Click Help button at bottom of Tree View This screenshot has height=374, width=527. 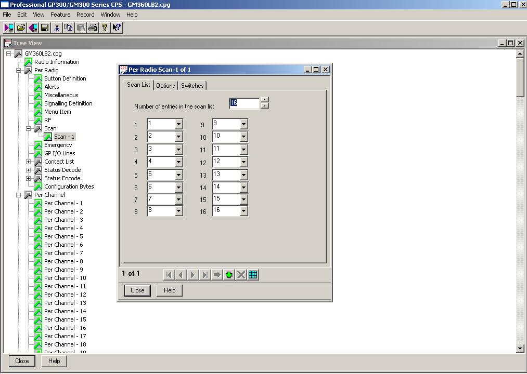point(54,361)
